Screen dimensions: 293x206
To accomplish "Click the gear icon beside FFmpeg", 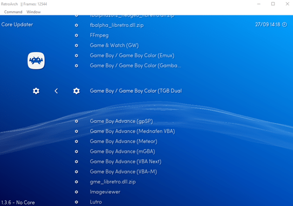I will pyautogui.click(x=76, y=36).
